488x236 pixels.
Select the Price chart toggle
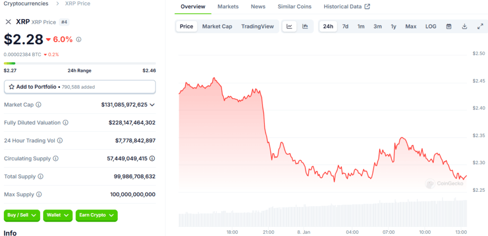pos(186,26)
